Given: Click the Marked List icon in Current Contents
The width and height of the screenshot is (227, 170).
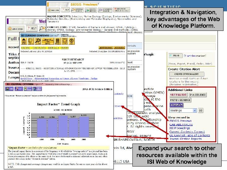Looking at the screenshot, I should coord(58,41).
